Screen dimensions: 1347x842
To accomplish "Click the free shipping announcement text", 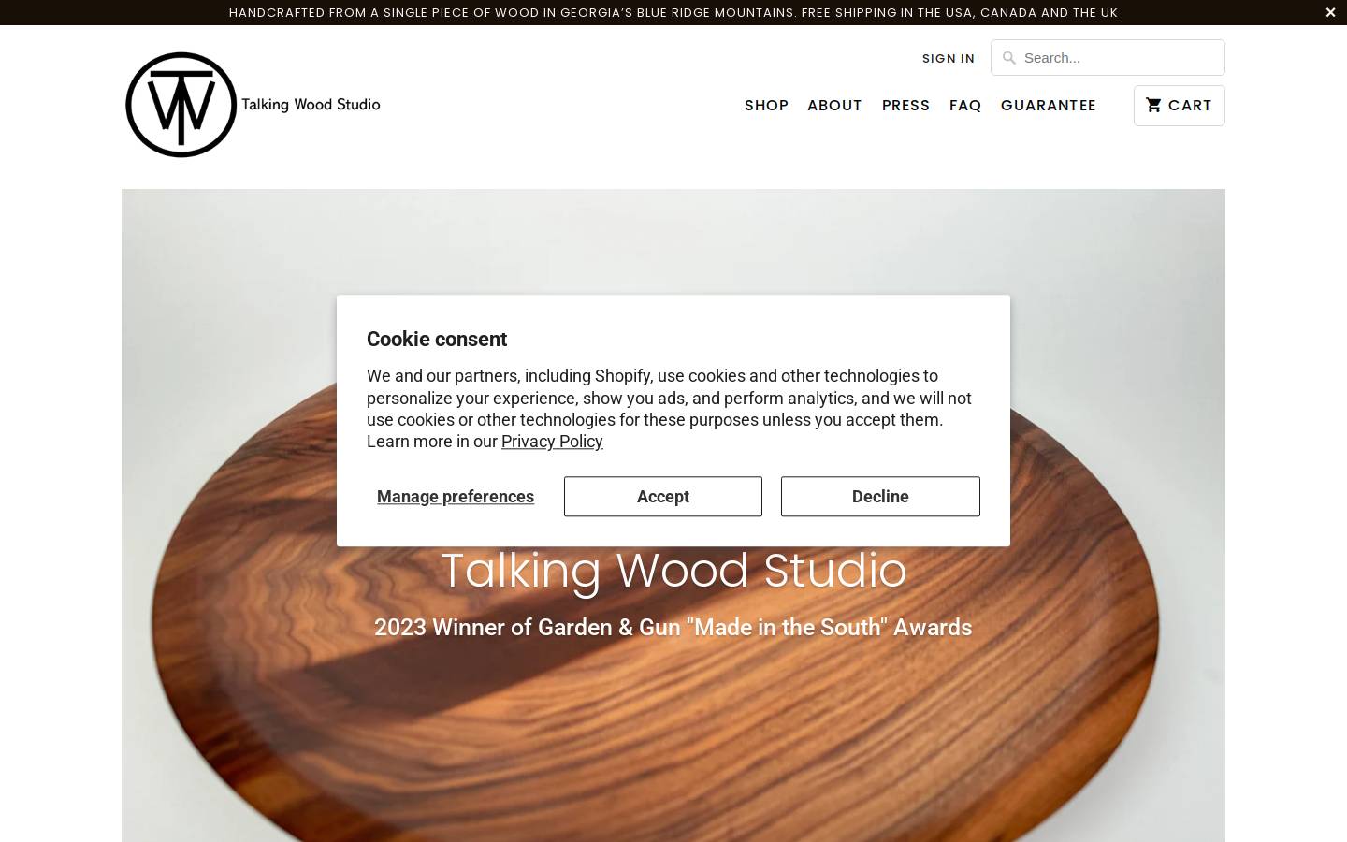I will [673, 12].
